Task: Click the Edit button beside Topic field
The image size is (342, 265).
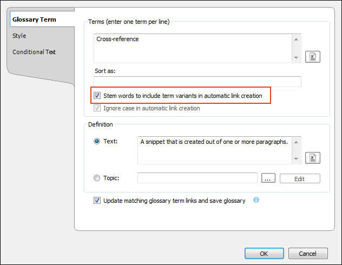Action: tap(300, 178)
